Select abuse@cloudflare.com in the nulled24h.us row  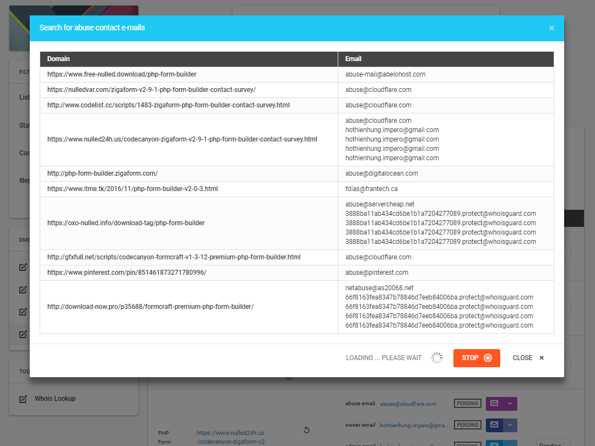pyautogui.click(x=378, y=121)
